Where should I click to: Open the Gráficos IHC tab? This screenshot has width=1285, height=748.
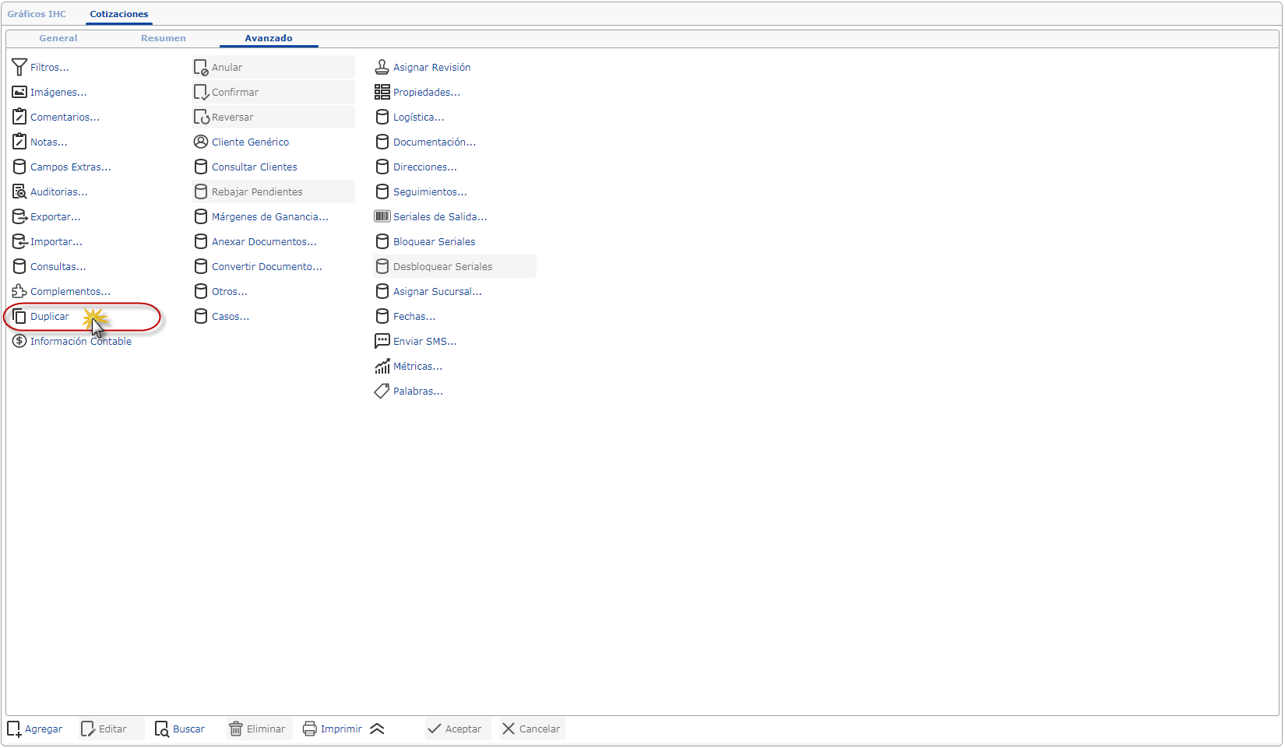pos(37,14)
